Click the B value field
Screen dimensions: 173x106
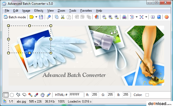point(126,95)
